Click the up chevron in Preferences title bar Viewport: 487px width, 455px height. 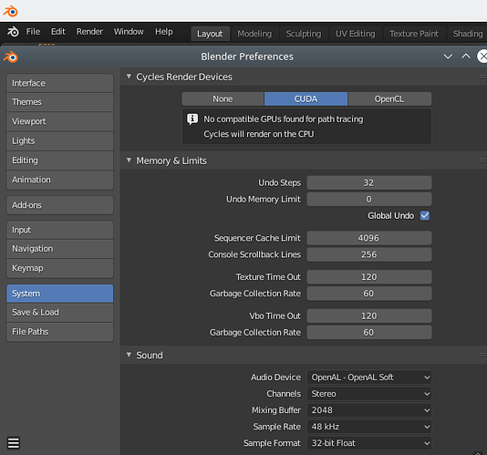[x=466, y=57]
